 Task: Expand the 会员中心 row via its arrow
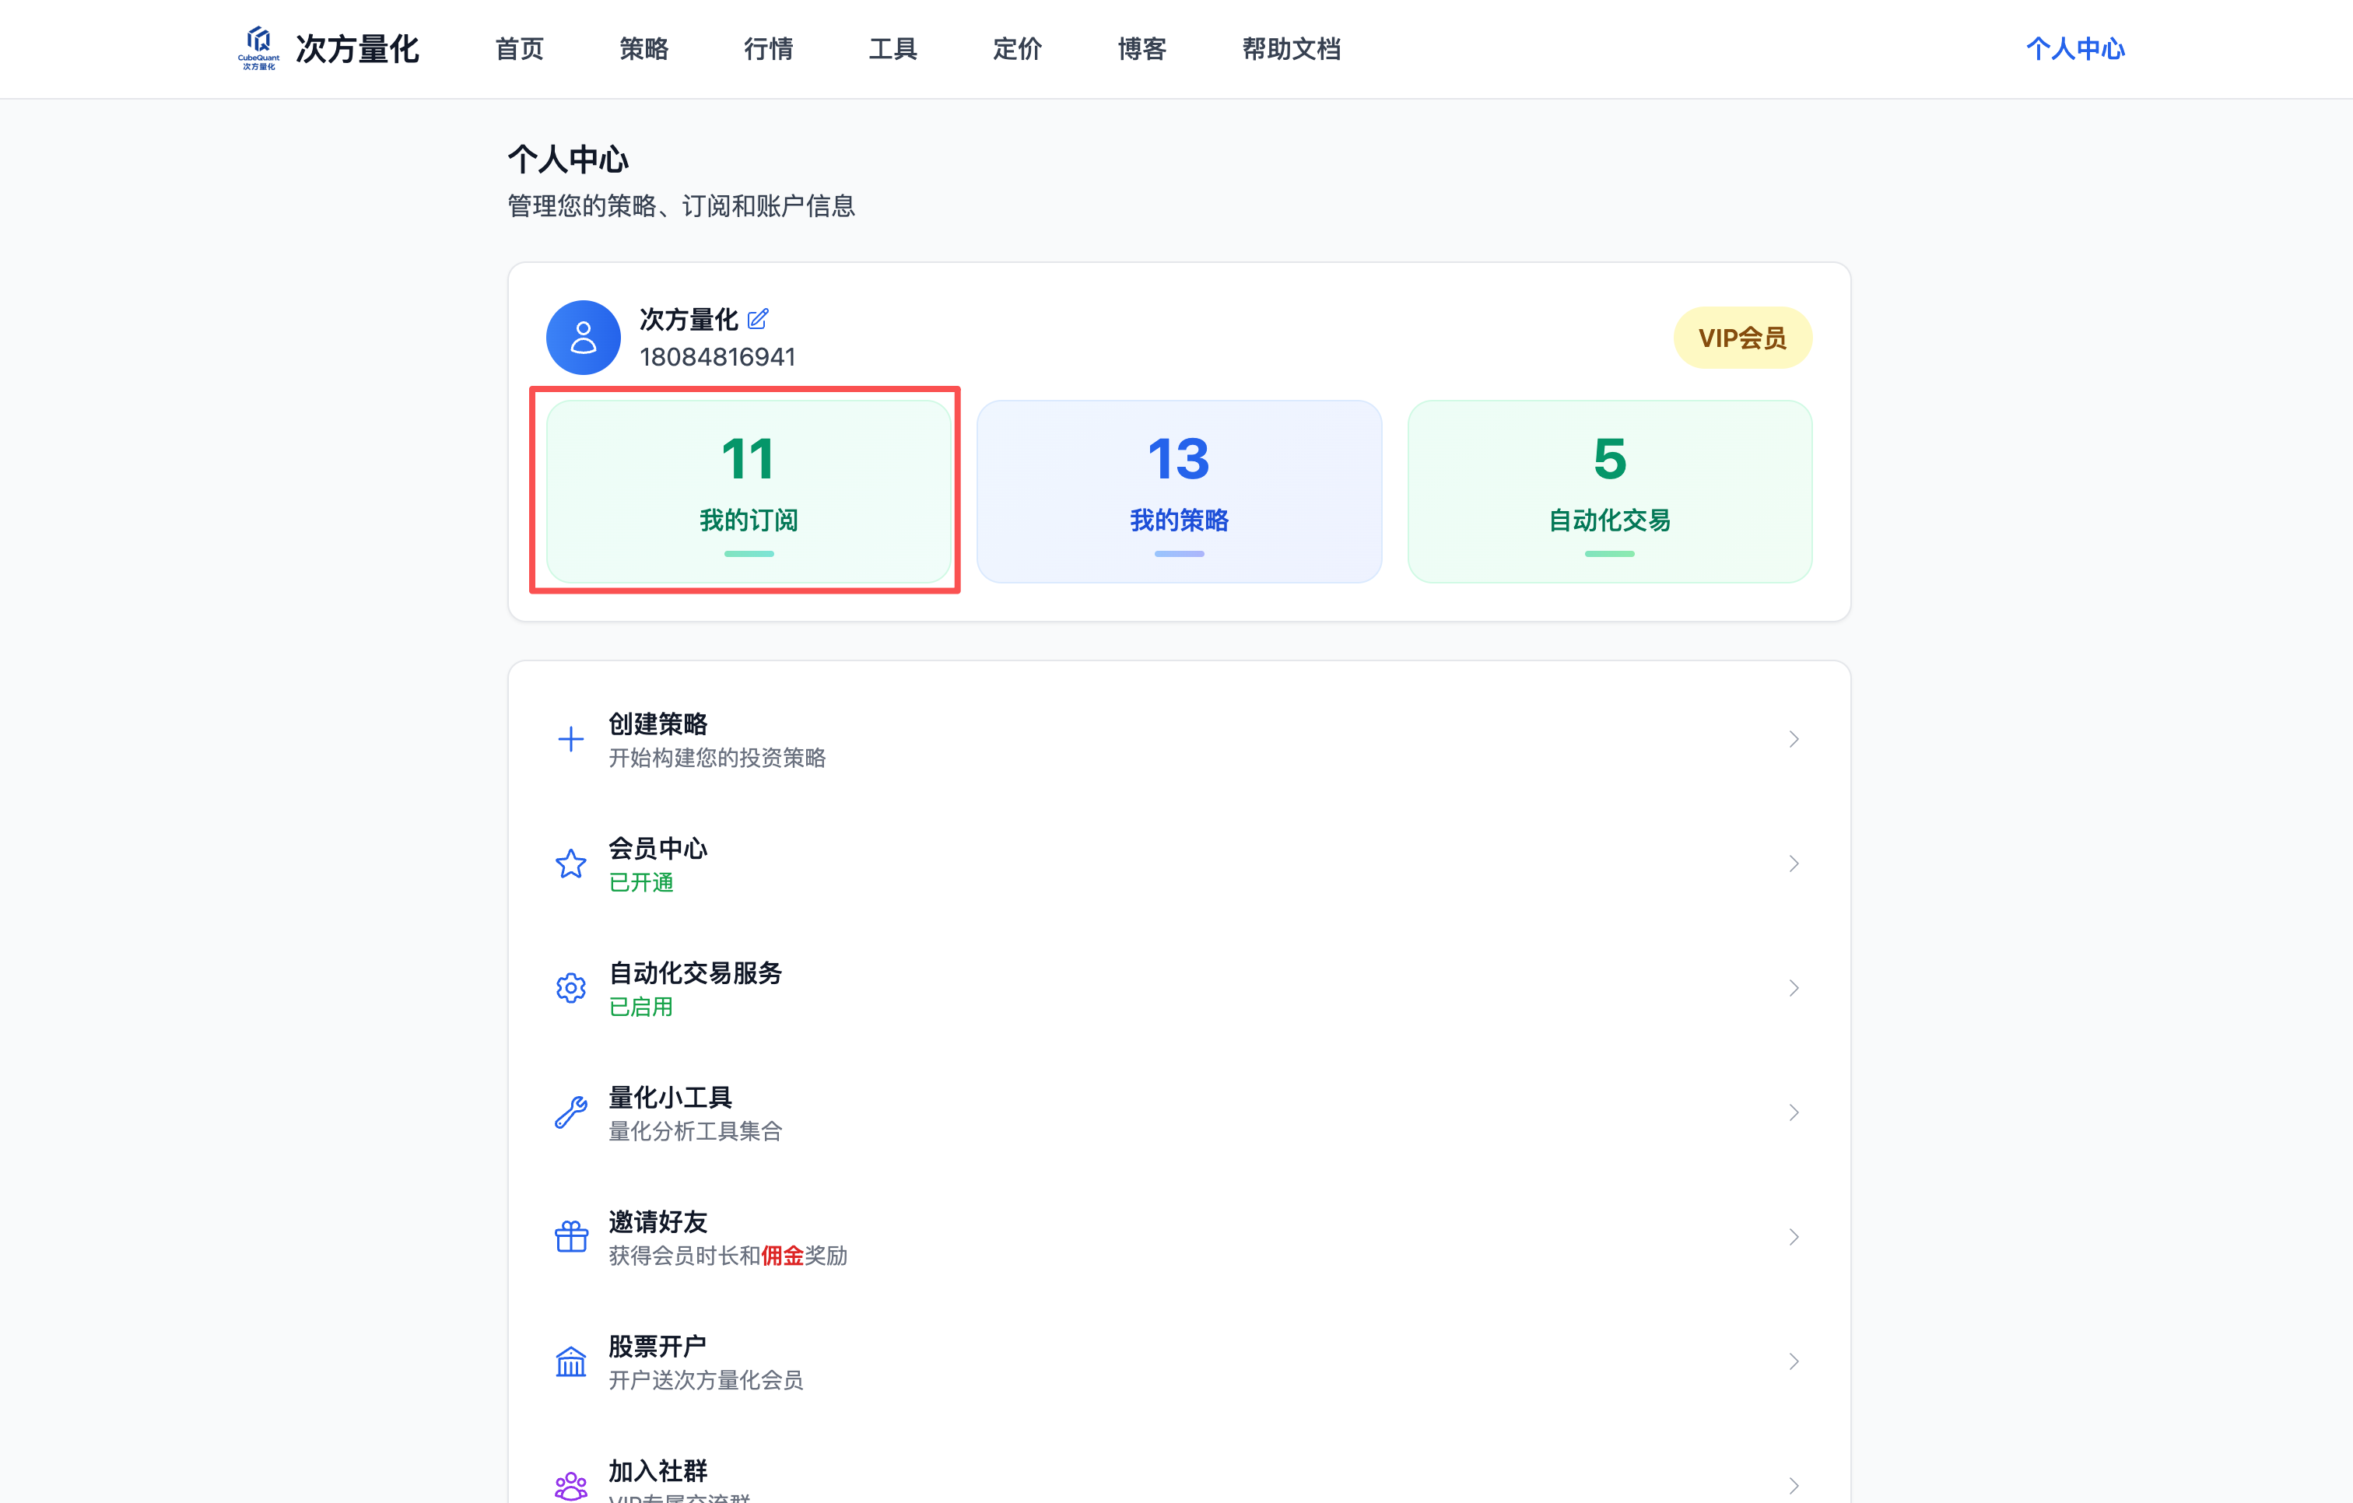point(1794,864)
